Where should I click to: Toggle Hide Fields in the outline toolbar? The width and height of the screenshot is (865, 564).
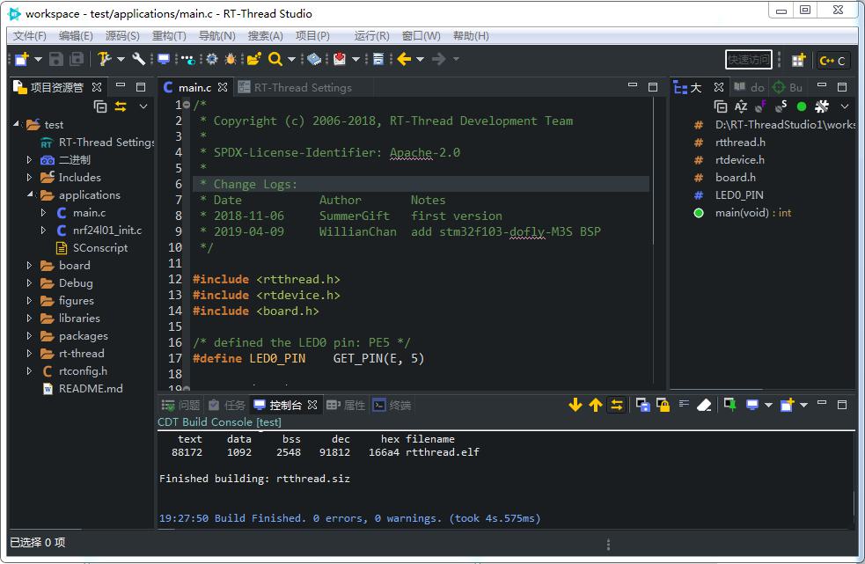pos(761,106)
